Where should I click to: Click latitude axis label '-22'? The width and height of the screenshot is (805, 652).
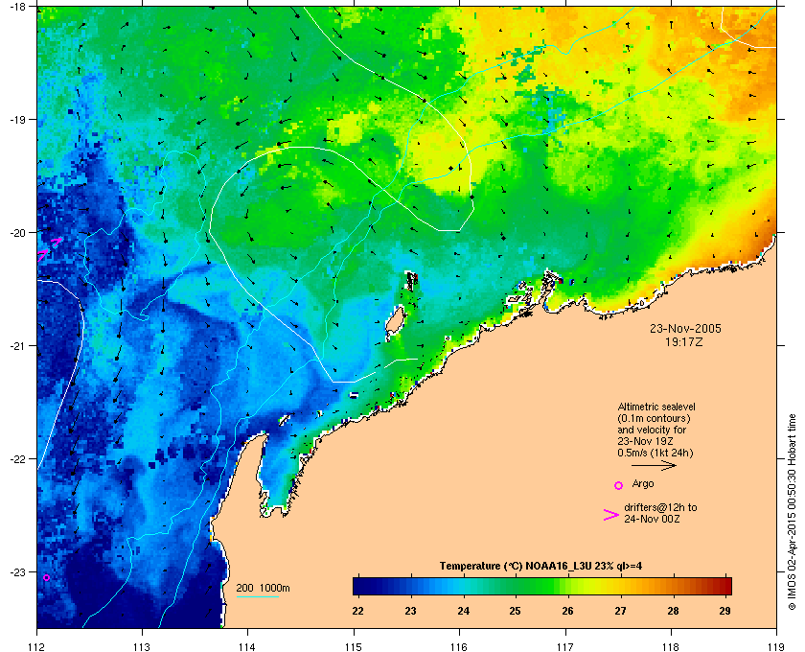[x=17, y=459]
